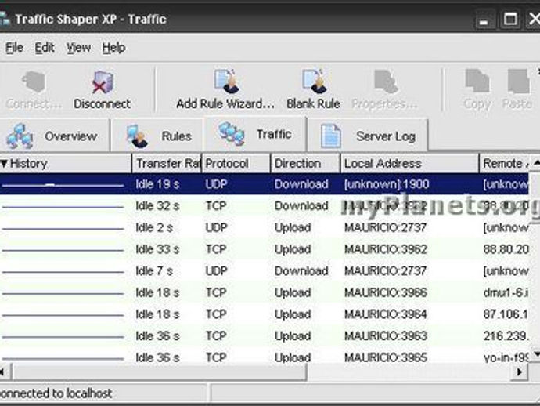Viewport: 540px width, 406px height.
Task: Switch to the Rules tab
Action: coord(158,136)
